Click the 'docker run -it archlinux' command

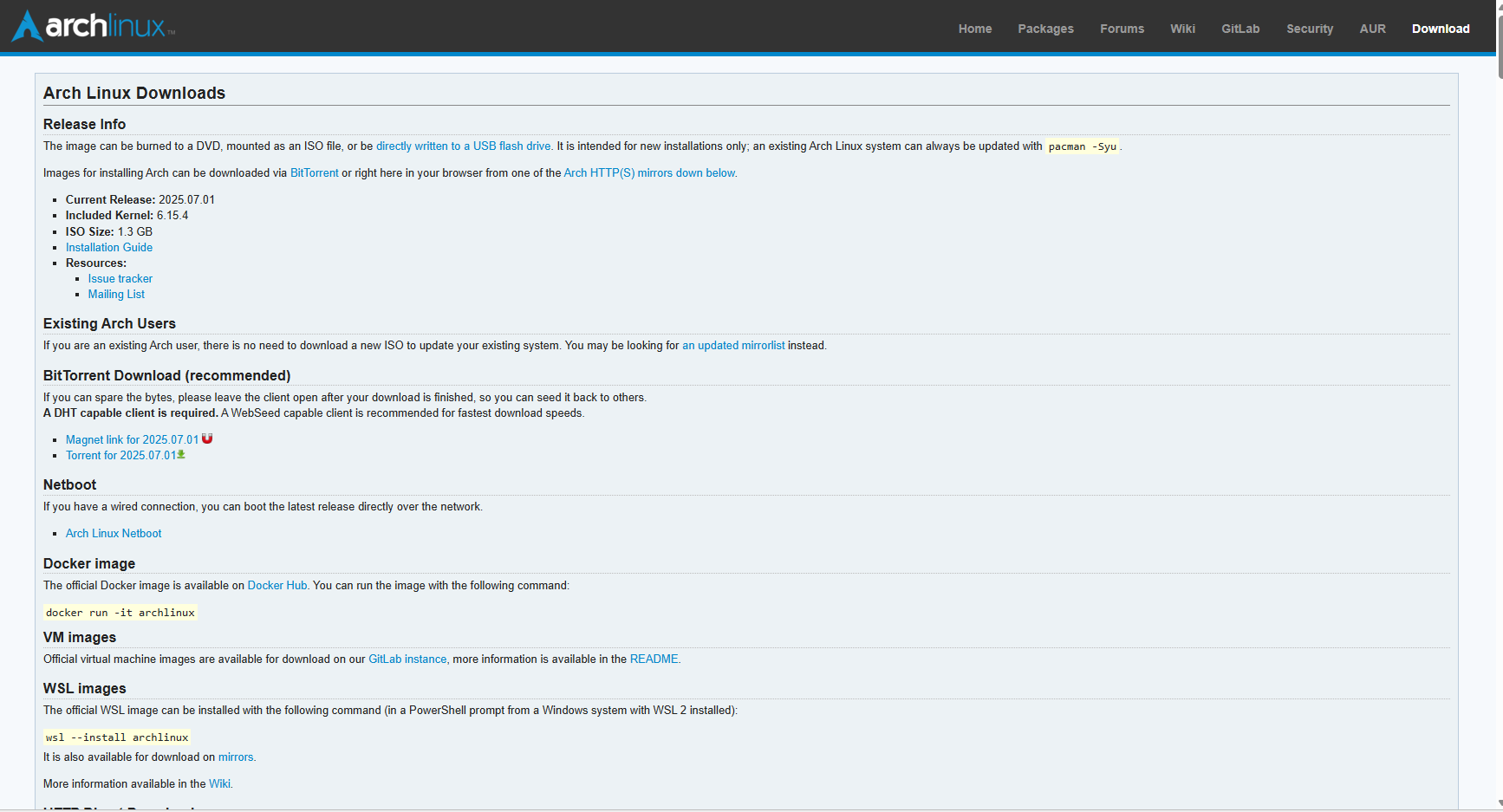point(120,613)
